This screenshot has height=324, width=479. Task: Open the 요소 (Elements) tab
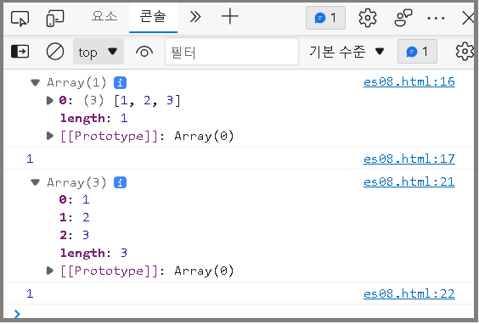(x=104, y=16)
